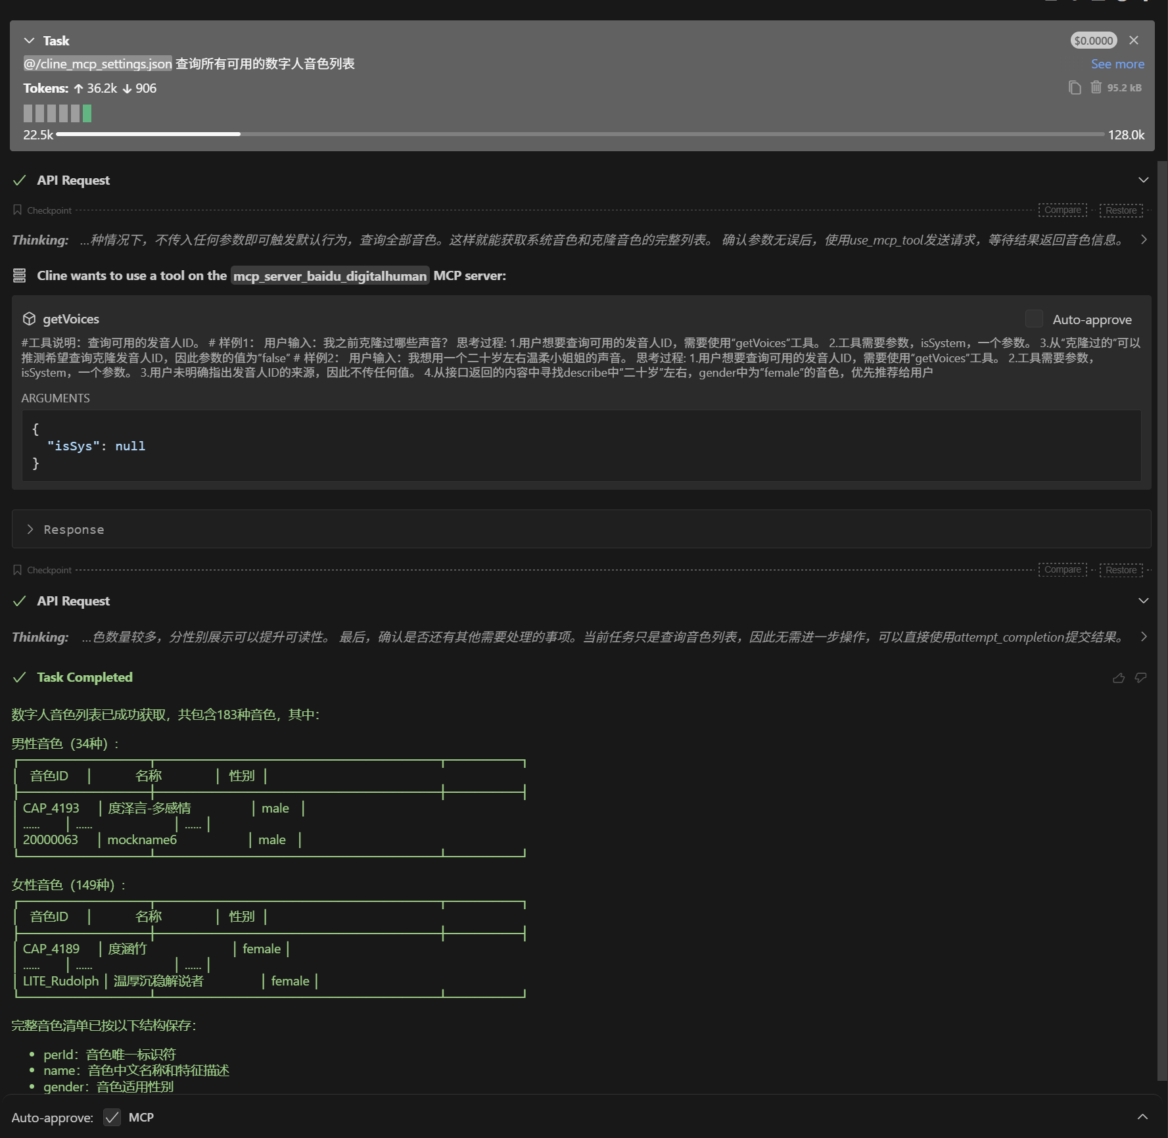Click the Compare button at the second checkpoint
The image size is (1168, 1138).
point(1062,569)
